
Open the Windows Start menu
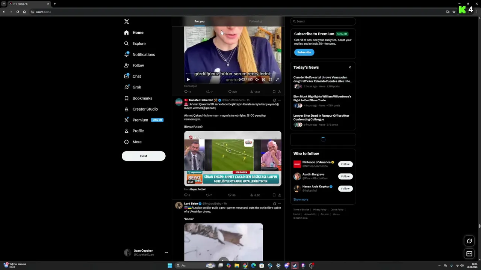point(170,265)
